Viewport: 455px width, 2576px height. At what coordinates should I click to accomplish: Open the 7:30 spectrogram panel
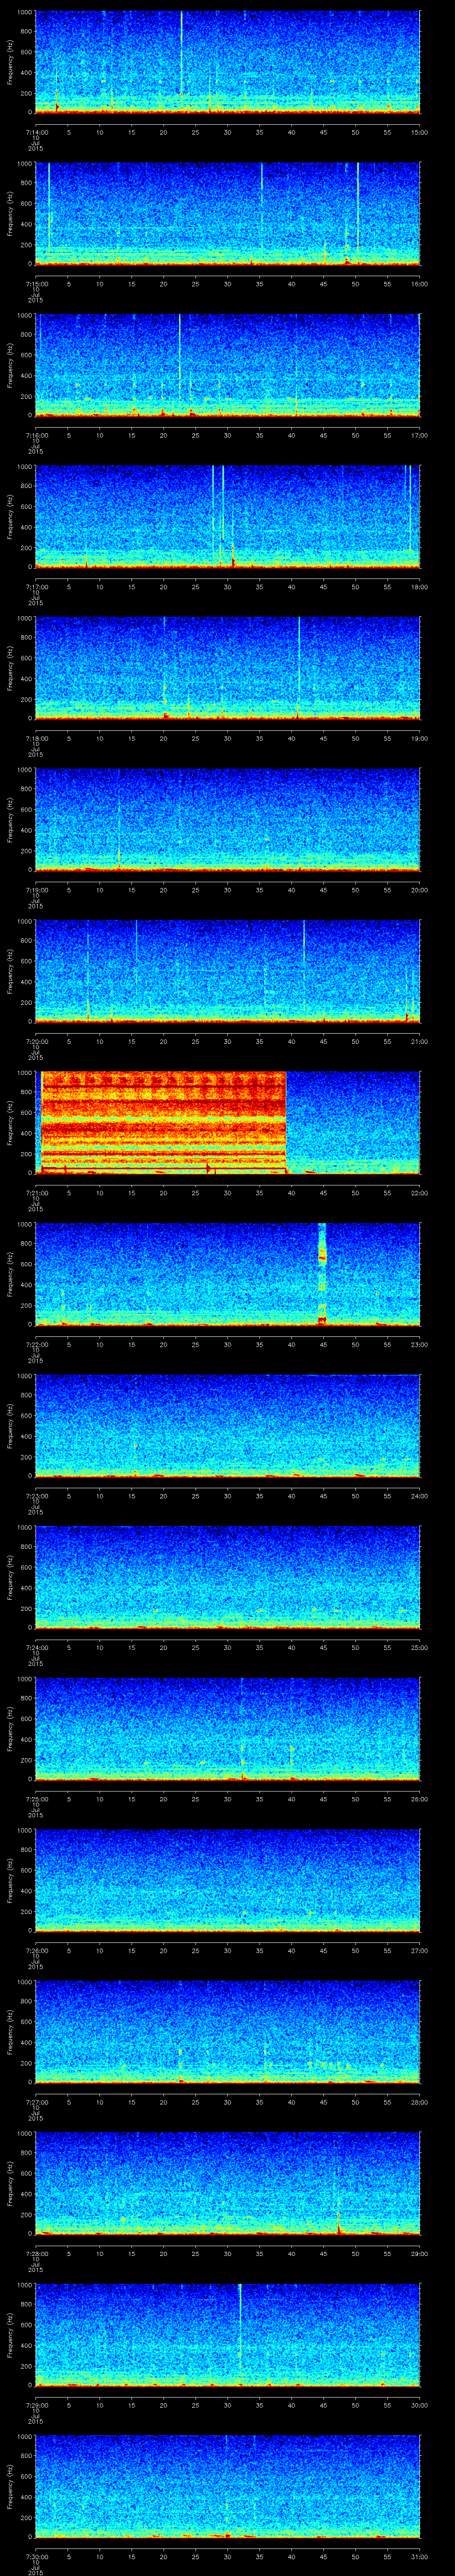[x=227, y=2486]
